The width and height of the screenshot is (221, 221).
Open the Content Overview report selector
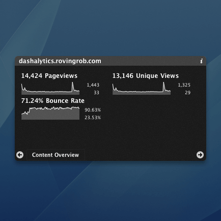[56, 155]
